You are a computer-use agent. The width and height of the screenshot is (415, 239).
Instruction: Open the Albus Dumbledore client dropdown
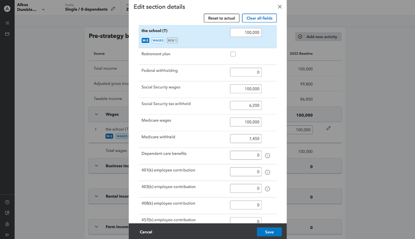[x=43, y=9]
